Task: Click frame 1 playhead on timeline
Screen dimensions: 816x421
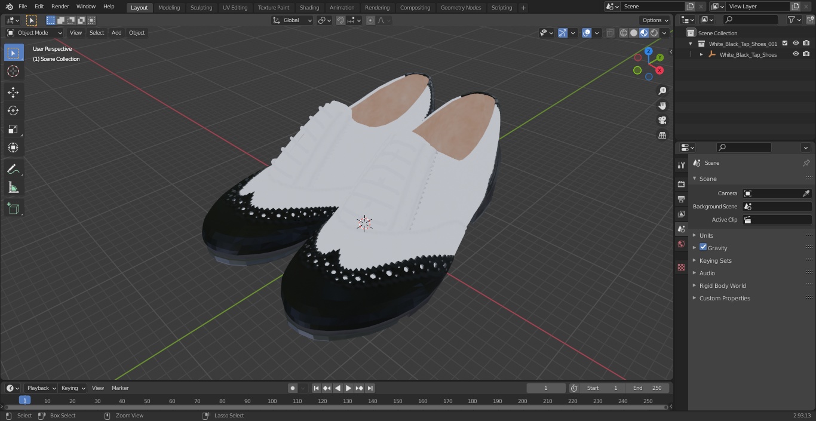Action: coord(24,401)
